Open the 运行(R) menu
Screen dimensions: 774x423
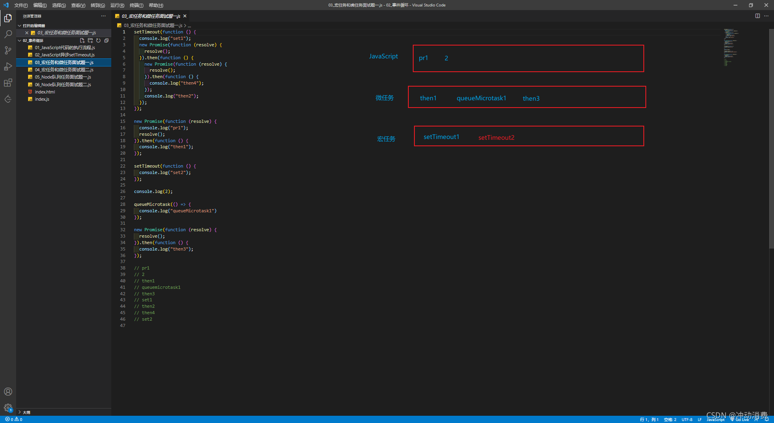coord(117,5)
